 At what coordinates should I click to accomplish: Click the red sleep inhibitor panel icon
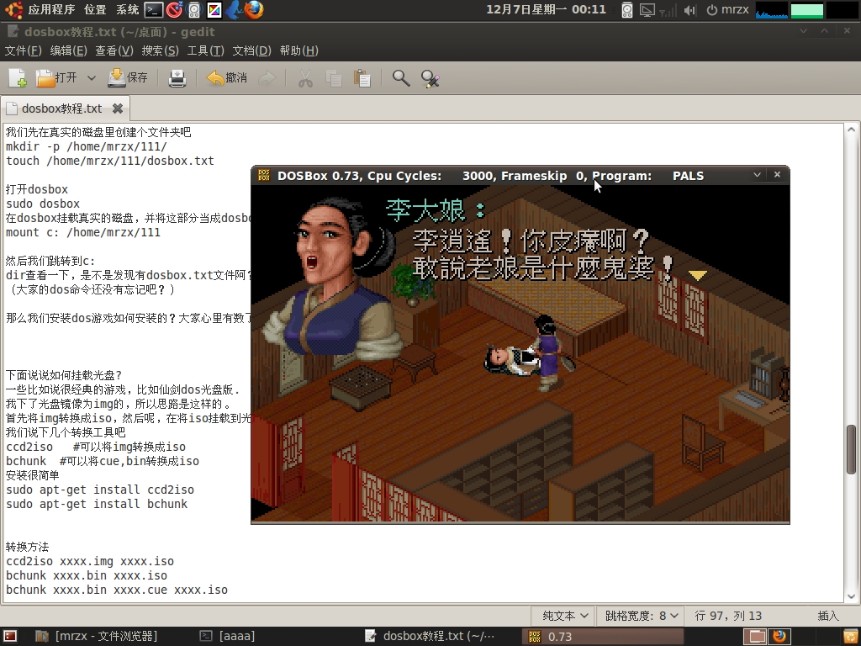click(x=174, y=9)
